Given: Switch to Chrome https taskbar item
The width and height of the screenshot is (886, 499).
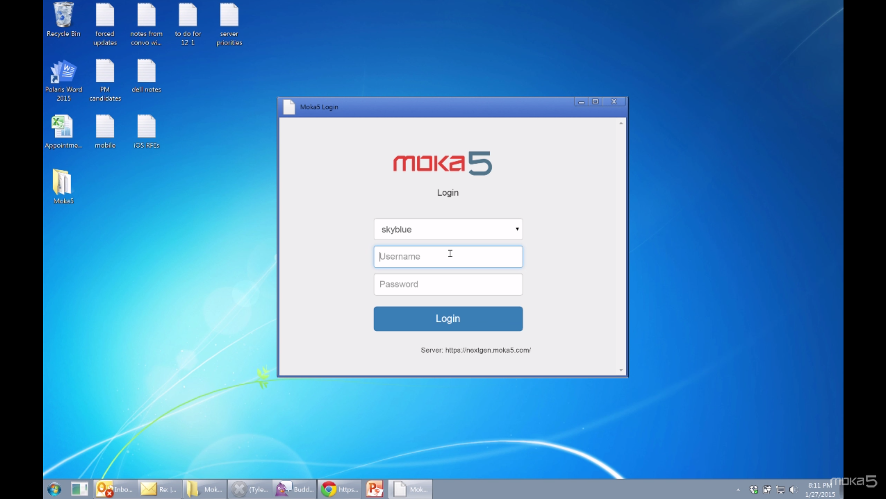Looking at the screenshot, I should coord(339,489).
